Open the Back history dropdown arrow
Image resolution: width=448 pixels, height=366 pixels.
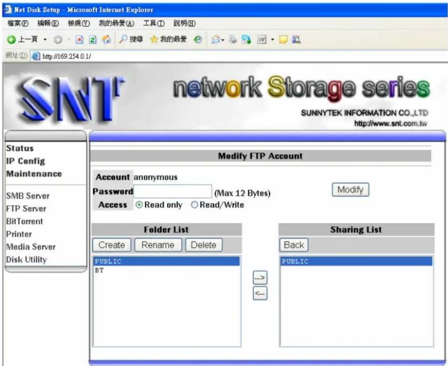click(x=45, y=39)
